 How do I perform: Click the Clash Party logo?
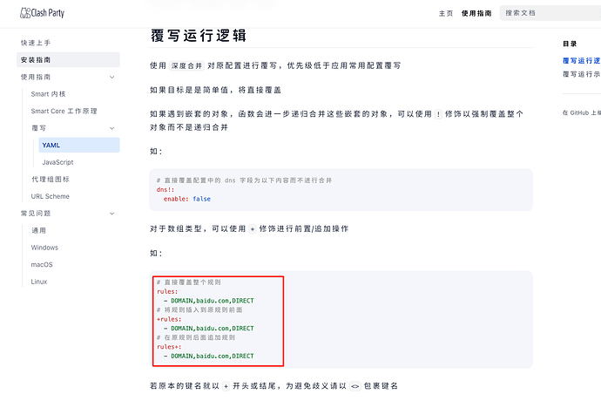pos(42,13)
